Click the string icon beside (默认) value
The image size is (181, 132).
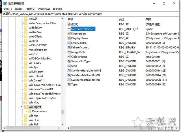point(69,24)
